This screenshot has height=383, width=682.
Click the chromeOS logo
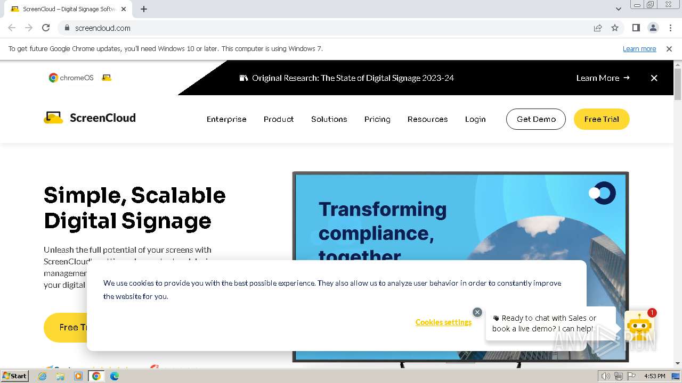coord(71,78)
